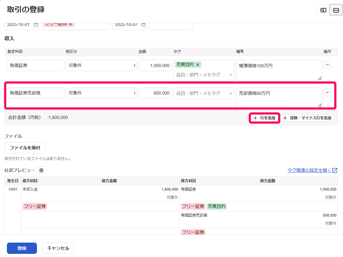Click the 800,000 amount field
343x257 pixels.
pos(155,93)
